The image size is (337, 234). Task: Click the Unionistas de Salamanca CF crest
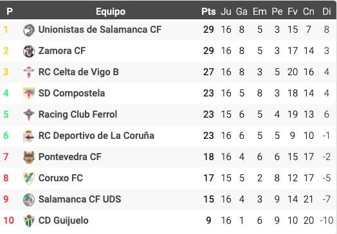click(29, 30)
